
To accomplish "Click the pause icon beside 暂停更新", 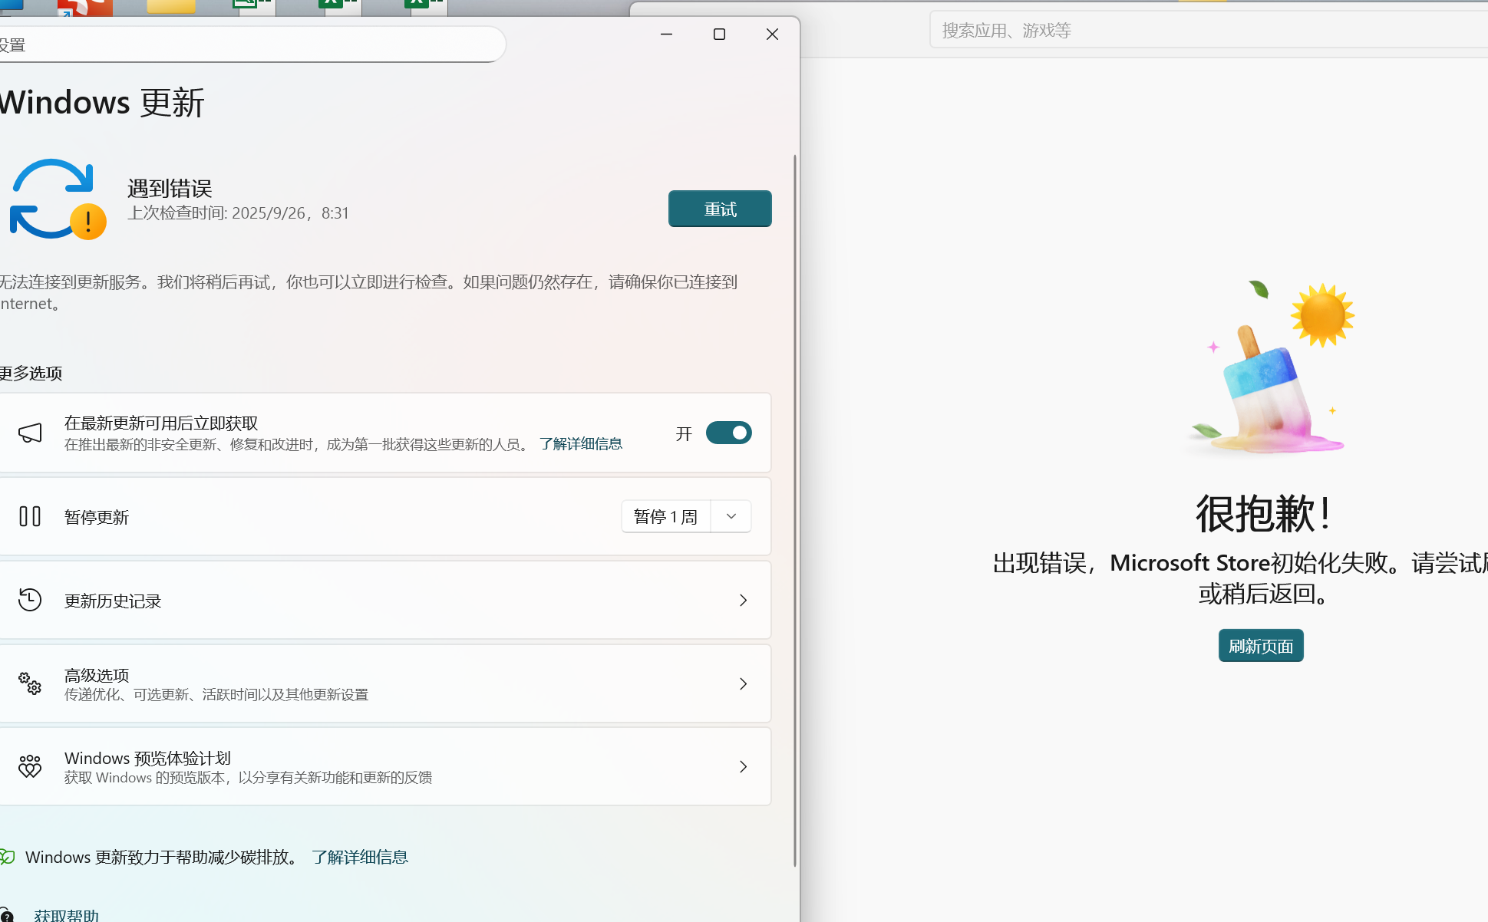I will [30, 516].
